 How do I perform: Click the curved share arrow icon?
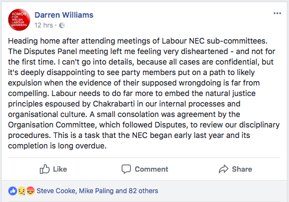(x=224, y=169)
